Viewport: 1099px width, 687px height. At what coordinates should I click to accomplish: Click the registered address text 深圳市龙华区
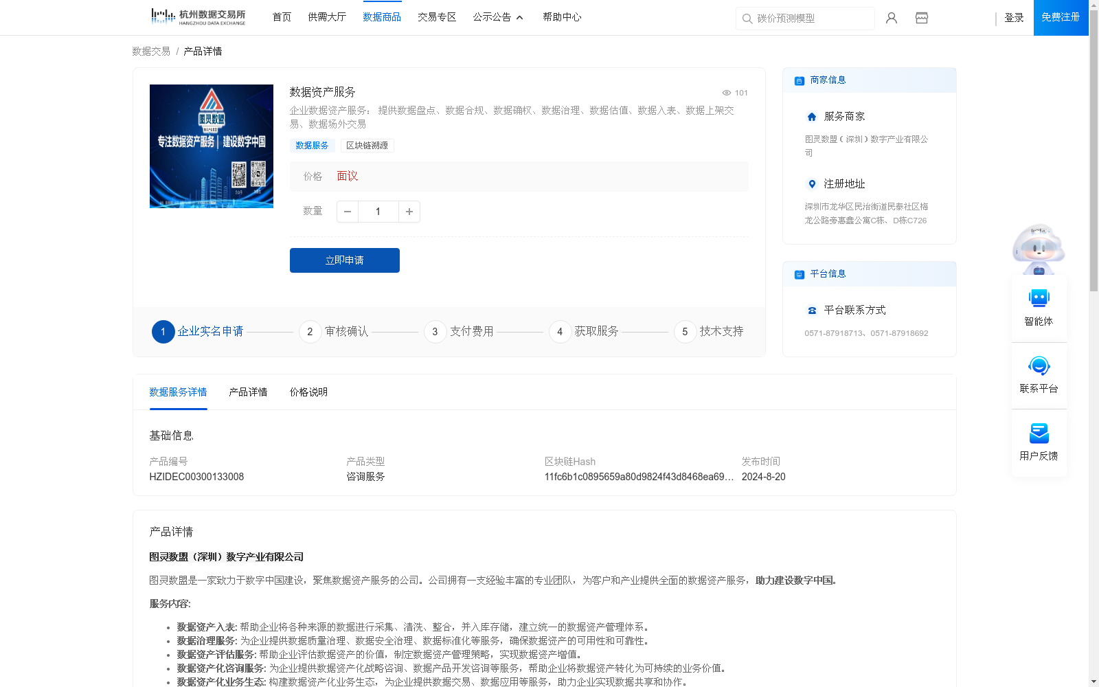tap(866, 214)
